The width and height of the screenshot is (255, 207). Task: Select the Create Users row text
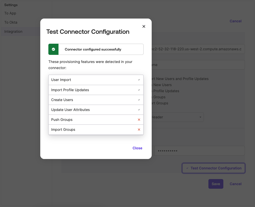62,100
